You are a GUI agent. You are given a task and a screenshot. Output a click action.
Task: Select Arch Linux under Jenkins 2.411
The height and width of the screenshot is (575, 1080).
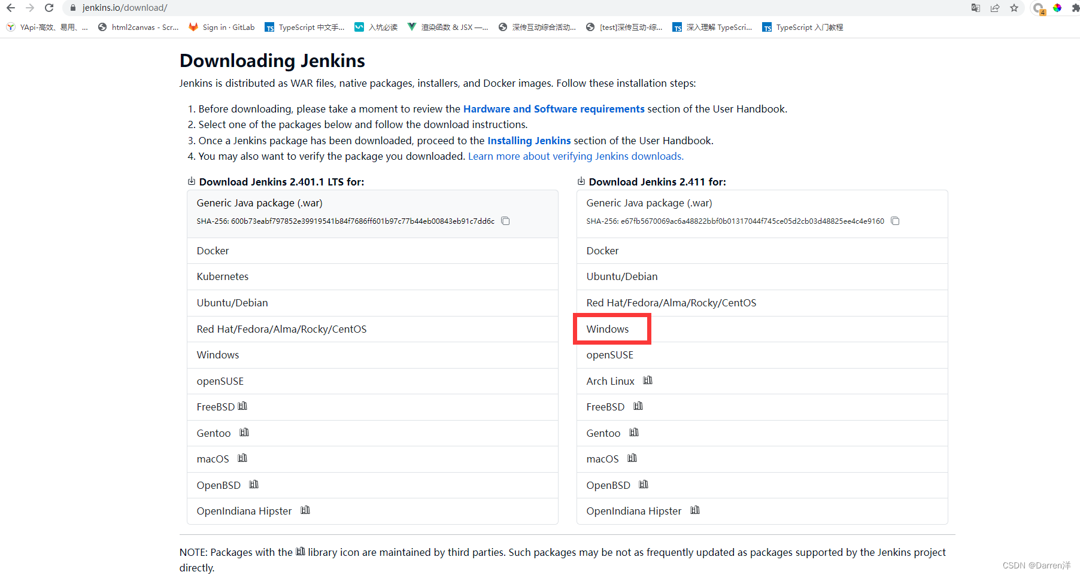pos(762,381)
